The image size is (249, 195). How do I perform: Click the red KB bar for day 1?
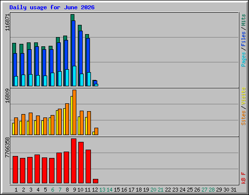coord(15,170)
